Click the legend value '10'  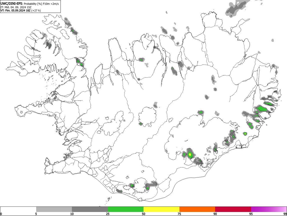point(72,214)
